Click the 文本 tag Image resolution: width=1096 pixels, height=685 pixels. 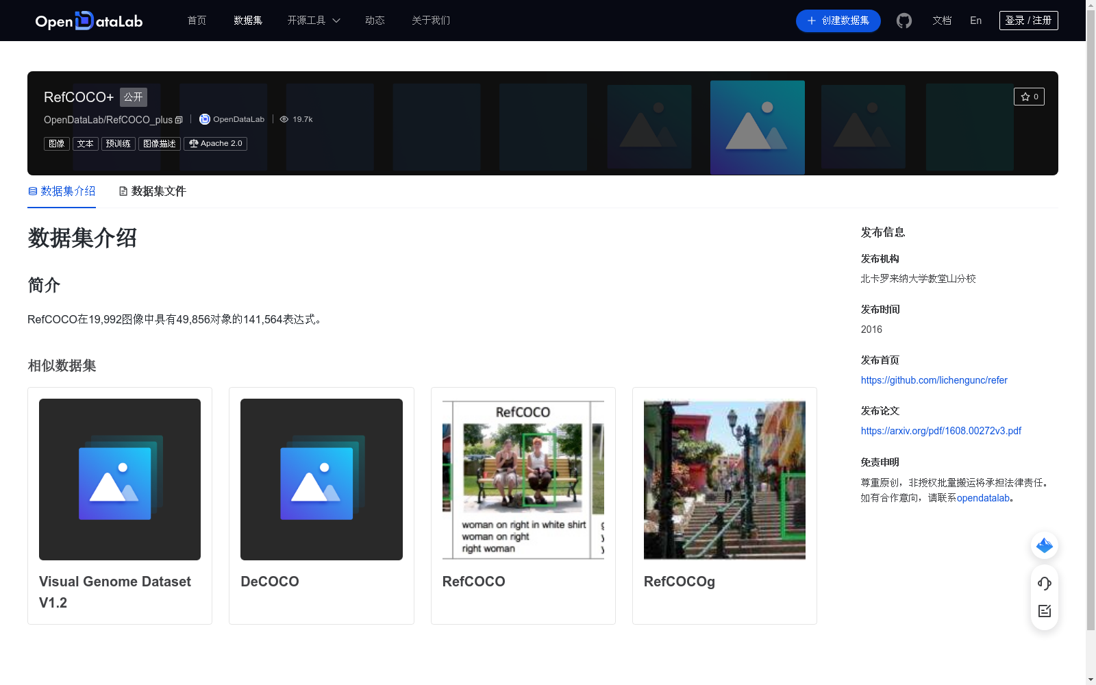86,144
